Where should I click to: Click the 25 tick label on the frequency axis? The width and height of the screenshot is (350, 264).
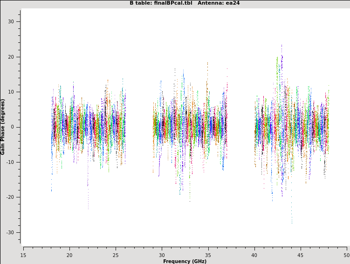coord(116,255)
